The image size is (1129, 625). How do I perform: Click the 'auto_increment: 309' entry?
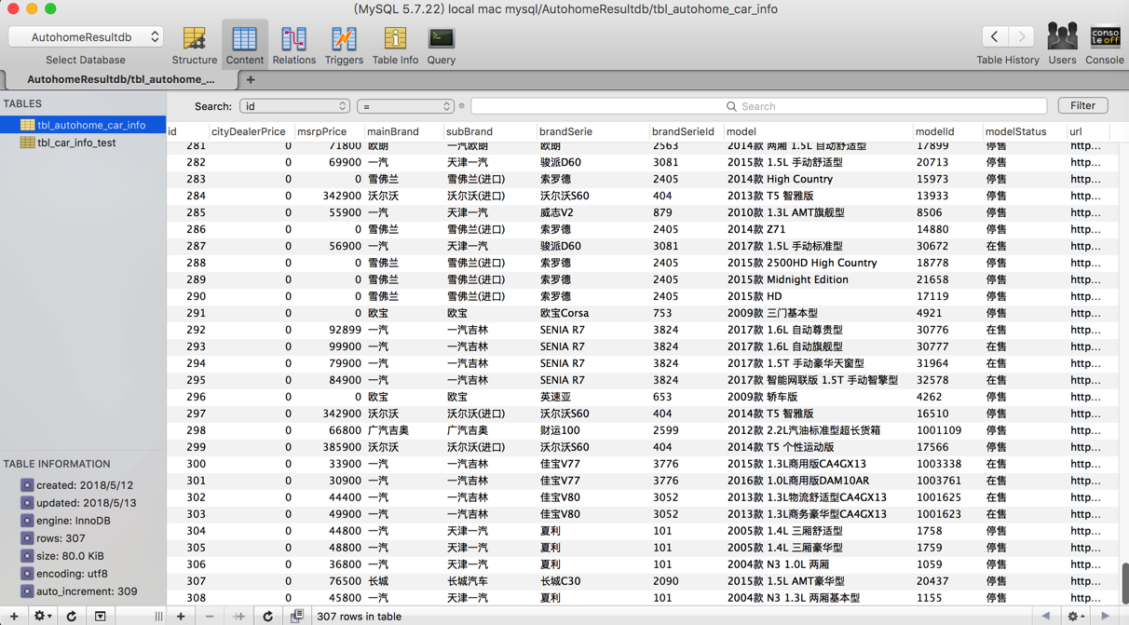pyautogui.click(x=88, y=591)
